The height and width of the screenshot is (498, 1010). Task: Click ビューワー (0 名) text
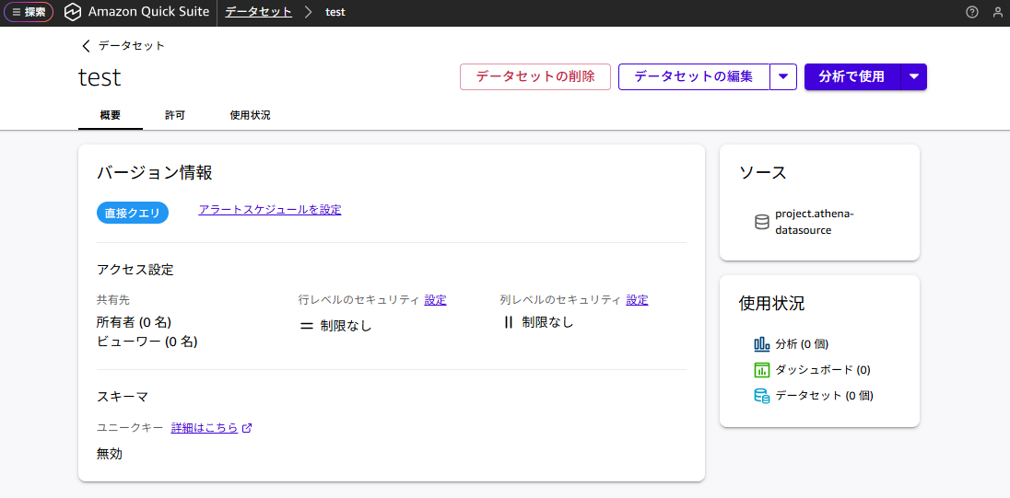click(x=147, y=342)
